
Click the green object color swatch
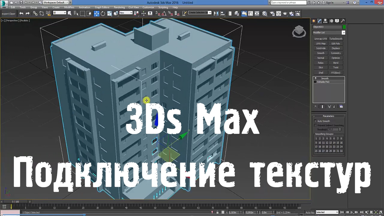[x=344, y=27]
